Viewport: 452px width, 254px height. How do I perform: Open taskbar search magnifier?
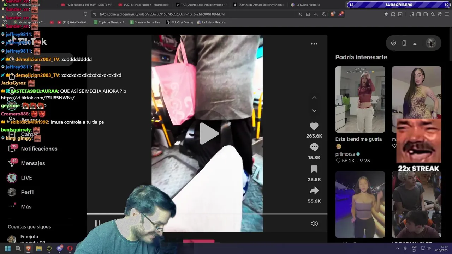[18, 248]
